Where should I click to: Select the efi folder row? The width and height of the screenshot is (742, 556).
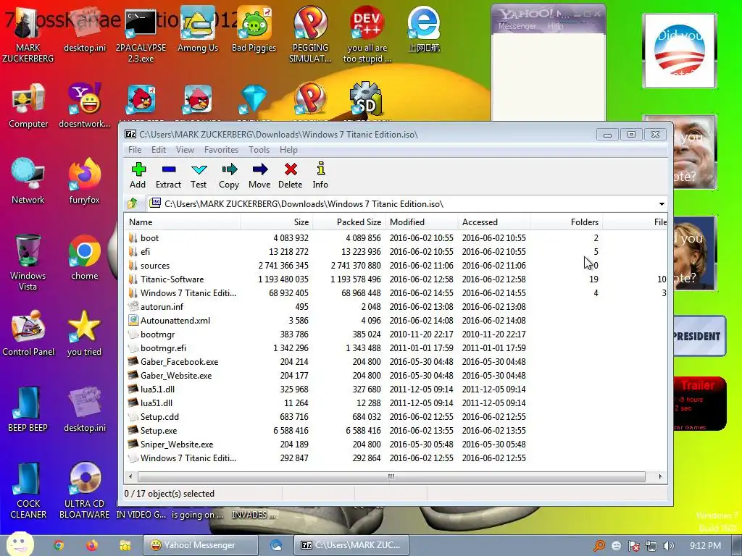(396, 251)
